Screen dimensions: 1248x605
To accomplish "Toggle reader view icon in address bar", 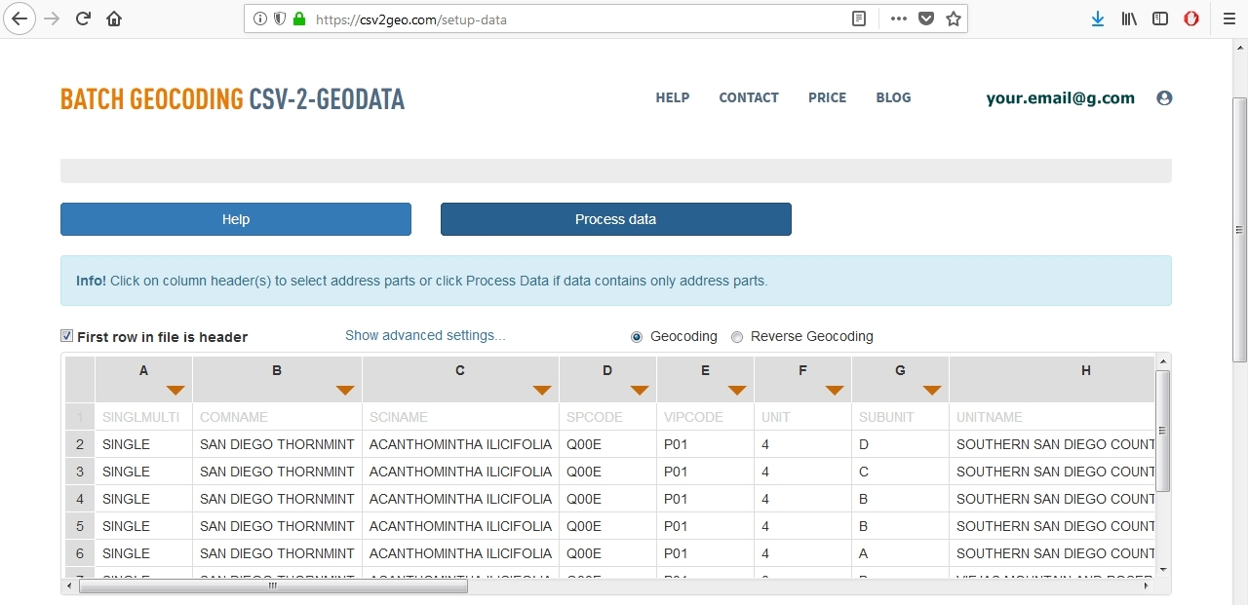I will pos(859,19).
